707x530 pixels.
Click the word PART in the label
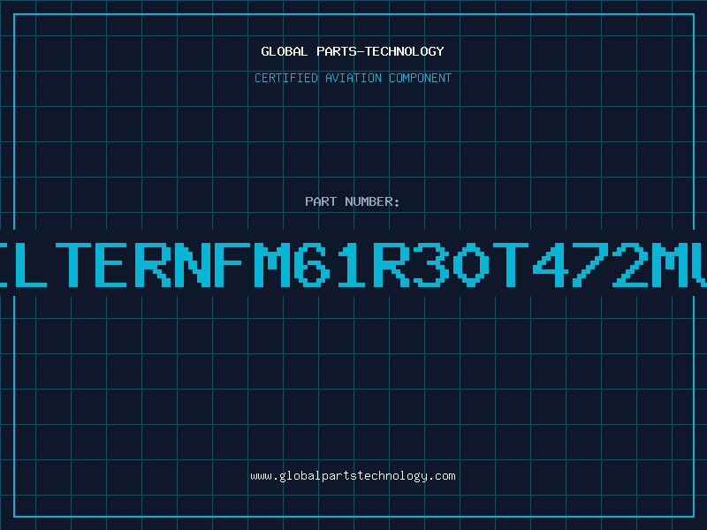pyautogui.click(x=321, y=201)
